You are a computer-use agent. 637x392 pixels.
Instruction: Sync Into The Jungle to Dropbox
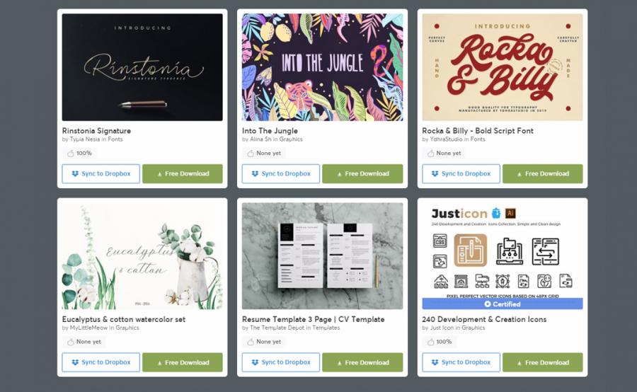coord(281,173)
